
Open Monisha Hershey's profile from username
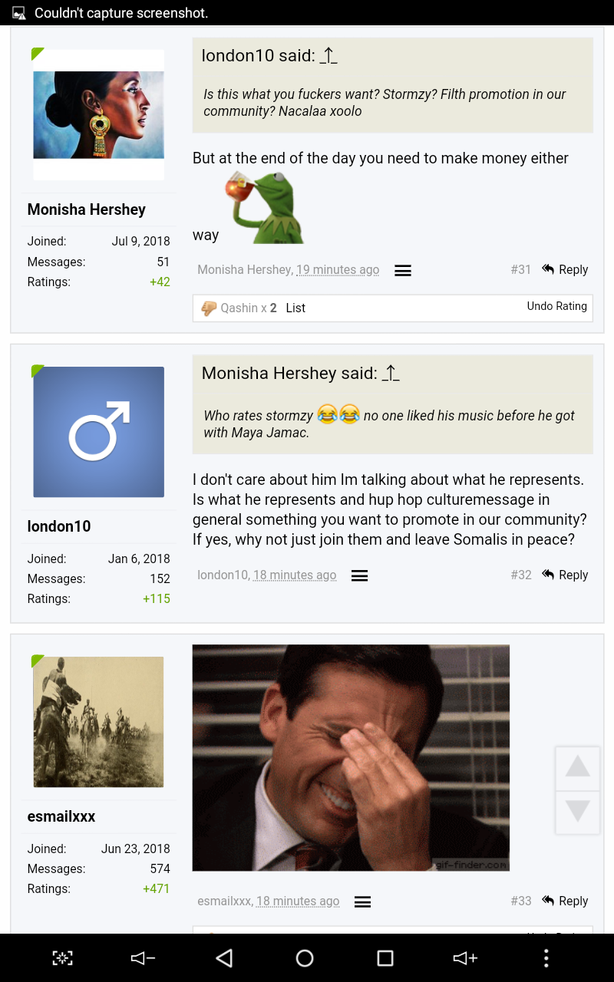[87, 209]
